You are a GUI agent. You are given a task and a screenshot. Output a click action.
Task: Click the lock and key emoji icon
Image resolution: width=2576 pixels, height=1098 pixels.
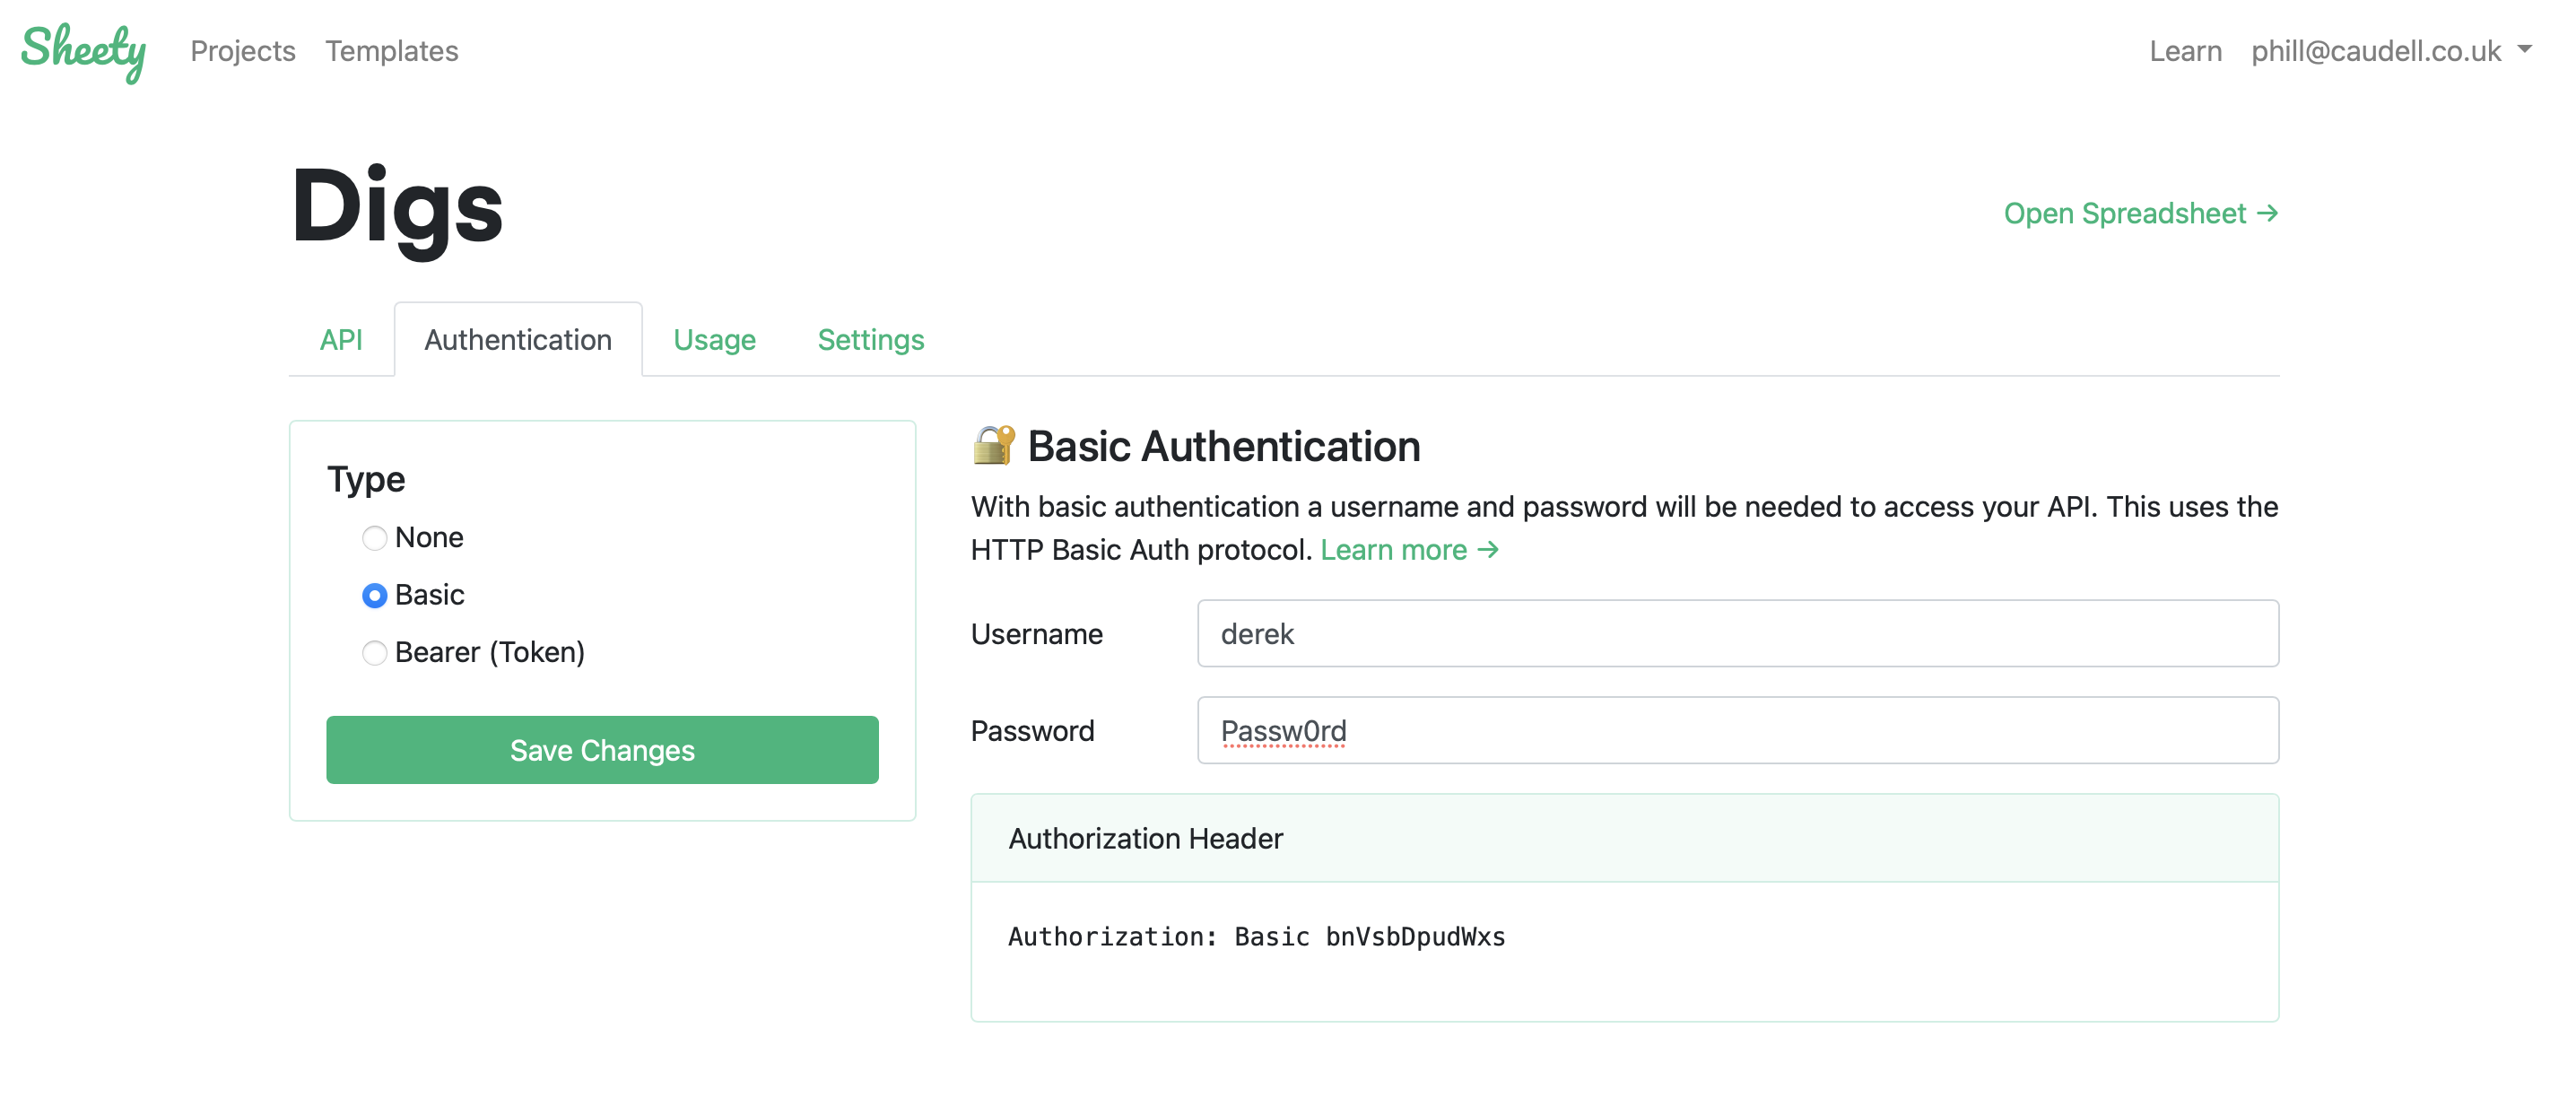tap(993, 446)
